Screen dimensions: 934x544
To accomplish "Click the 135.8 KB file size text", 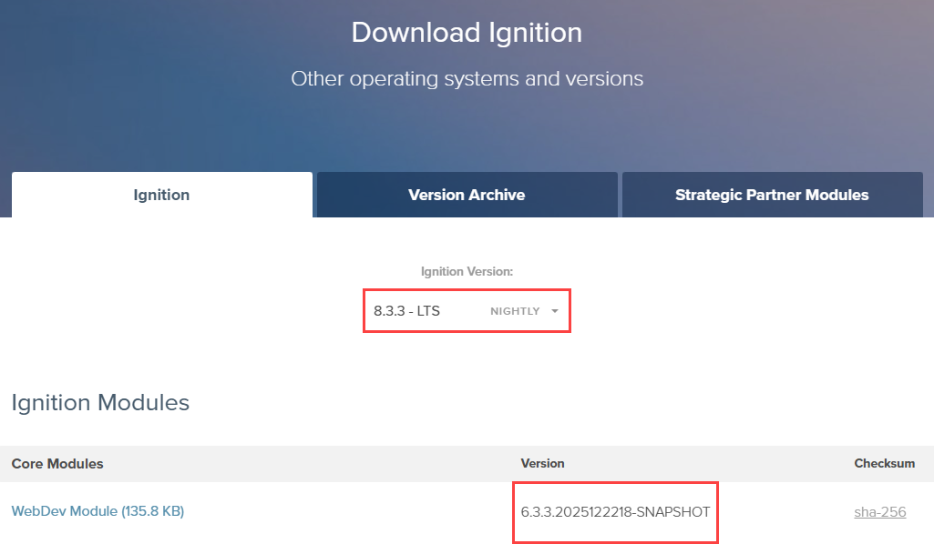I will [152, 511].
